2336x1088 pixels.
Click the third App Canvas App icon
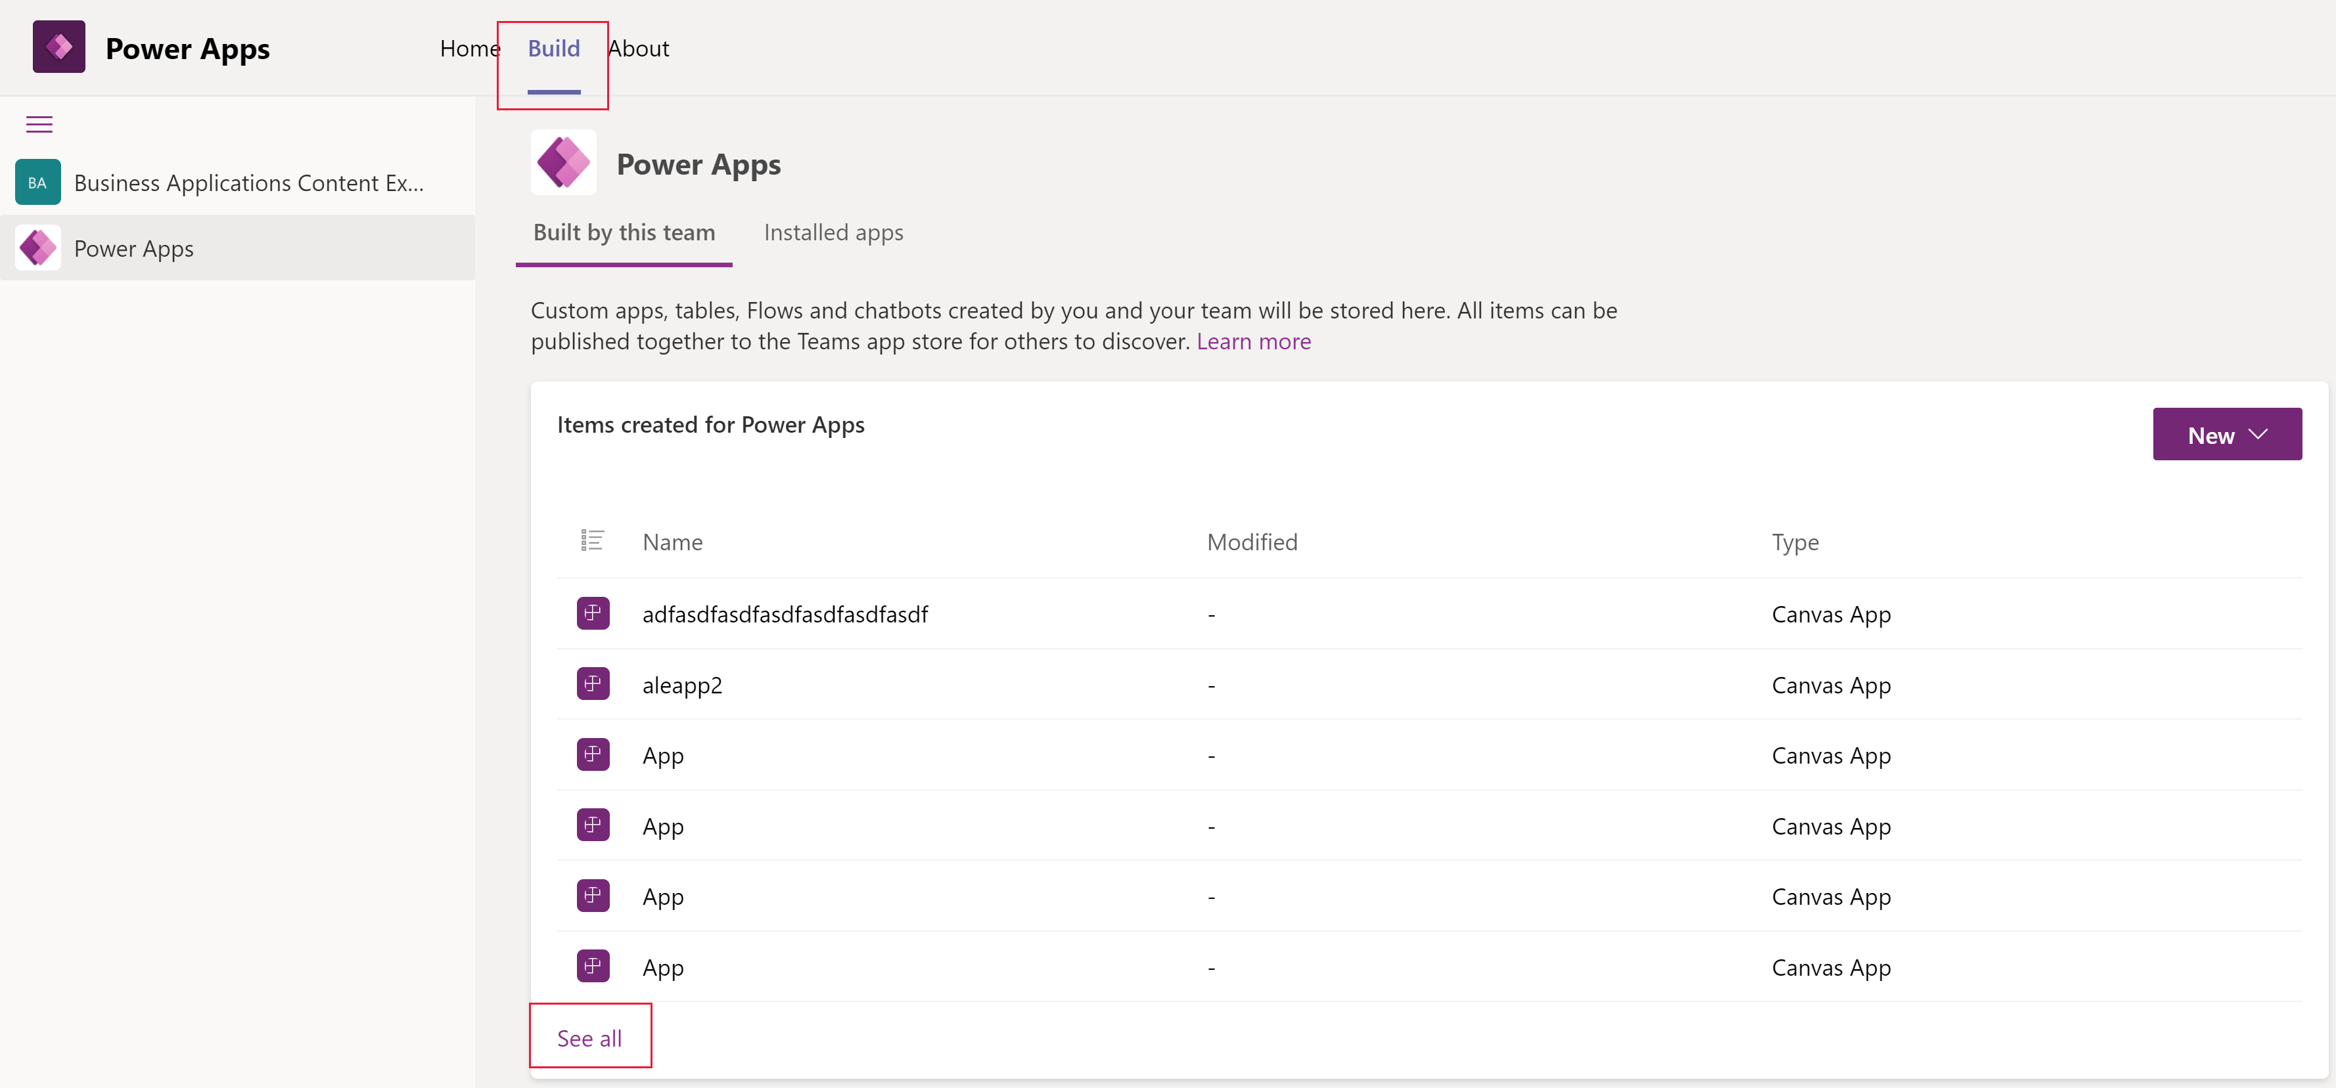click(x=593, y=894)
